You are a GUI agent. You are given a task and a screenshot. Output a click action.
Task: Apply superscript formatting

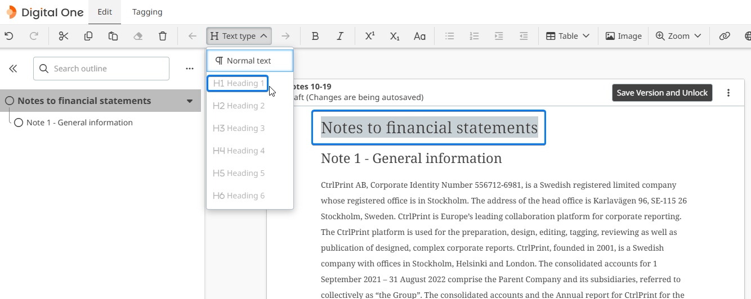click(370, 36)
